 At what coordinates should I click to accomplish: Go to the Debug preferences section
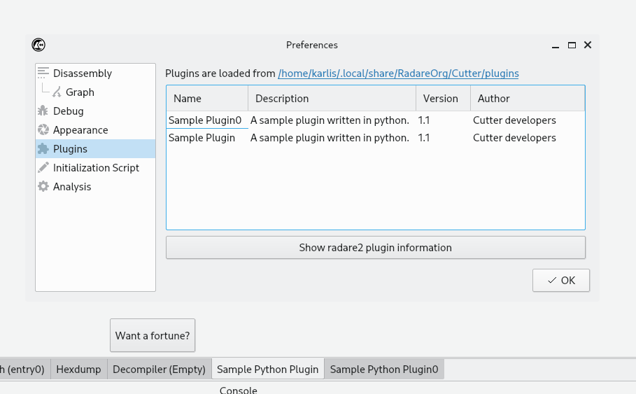pyautogui.click(x=95, y=111)
